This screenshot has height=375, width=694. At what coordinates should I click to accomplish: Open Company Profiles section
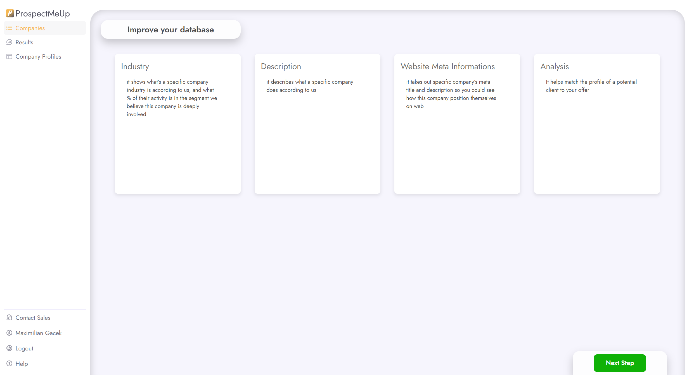pyautogui.click(x=38, y=56)
